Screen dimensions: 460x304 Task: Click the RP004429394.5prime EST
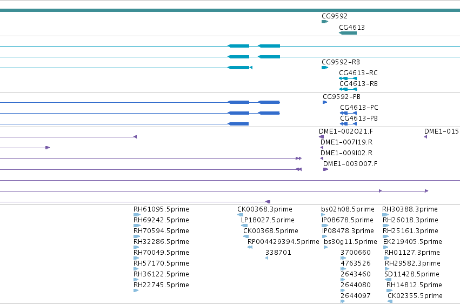250,247
